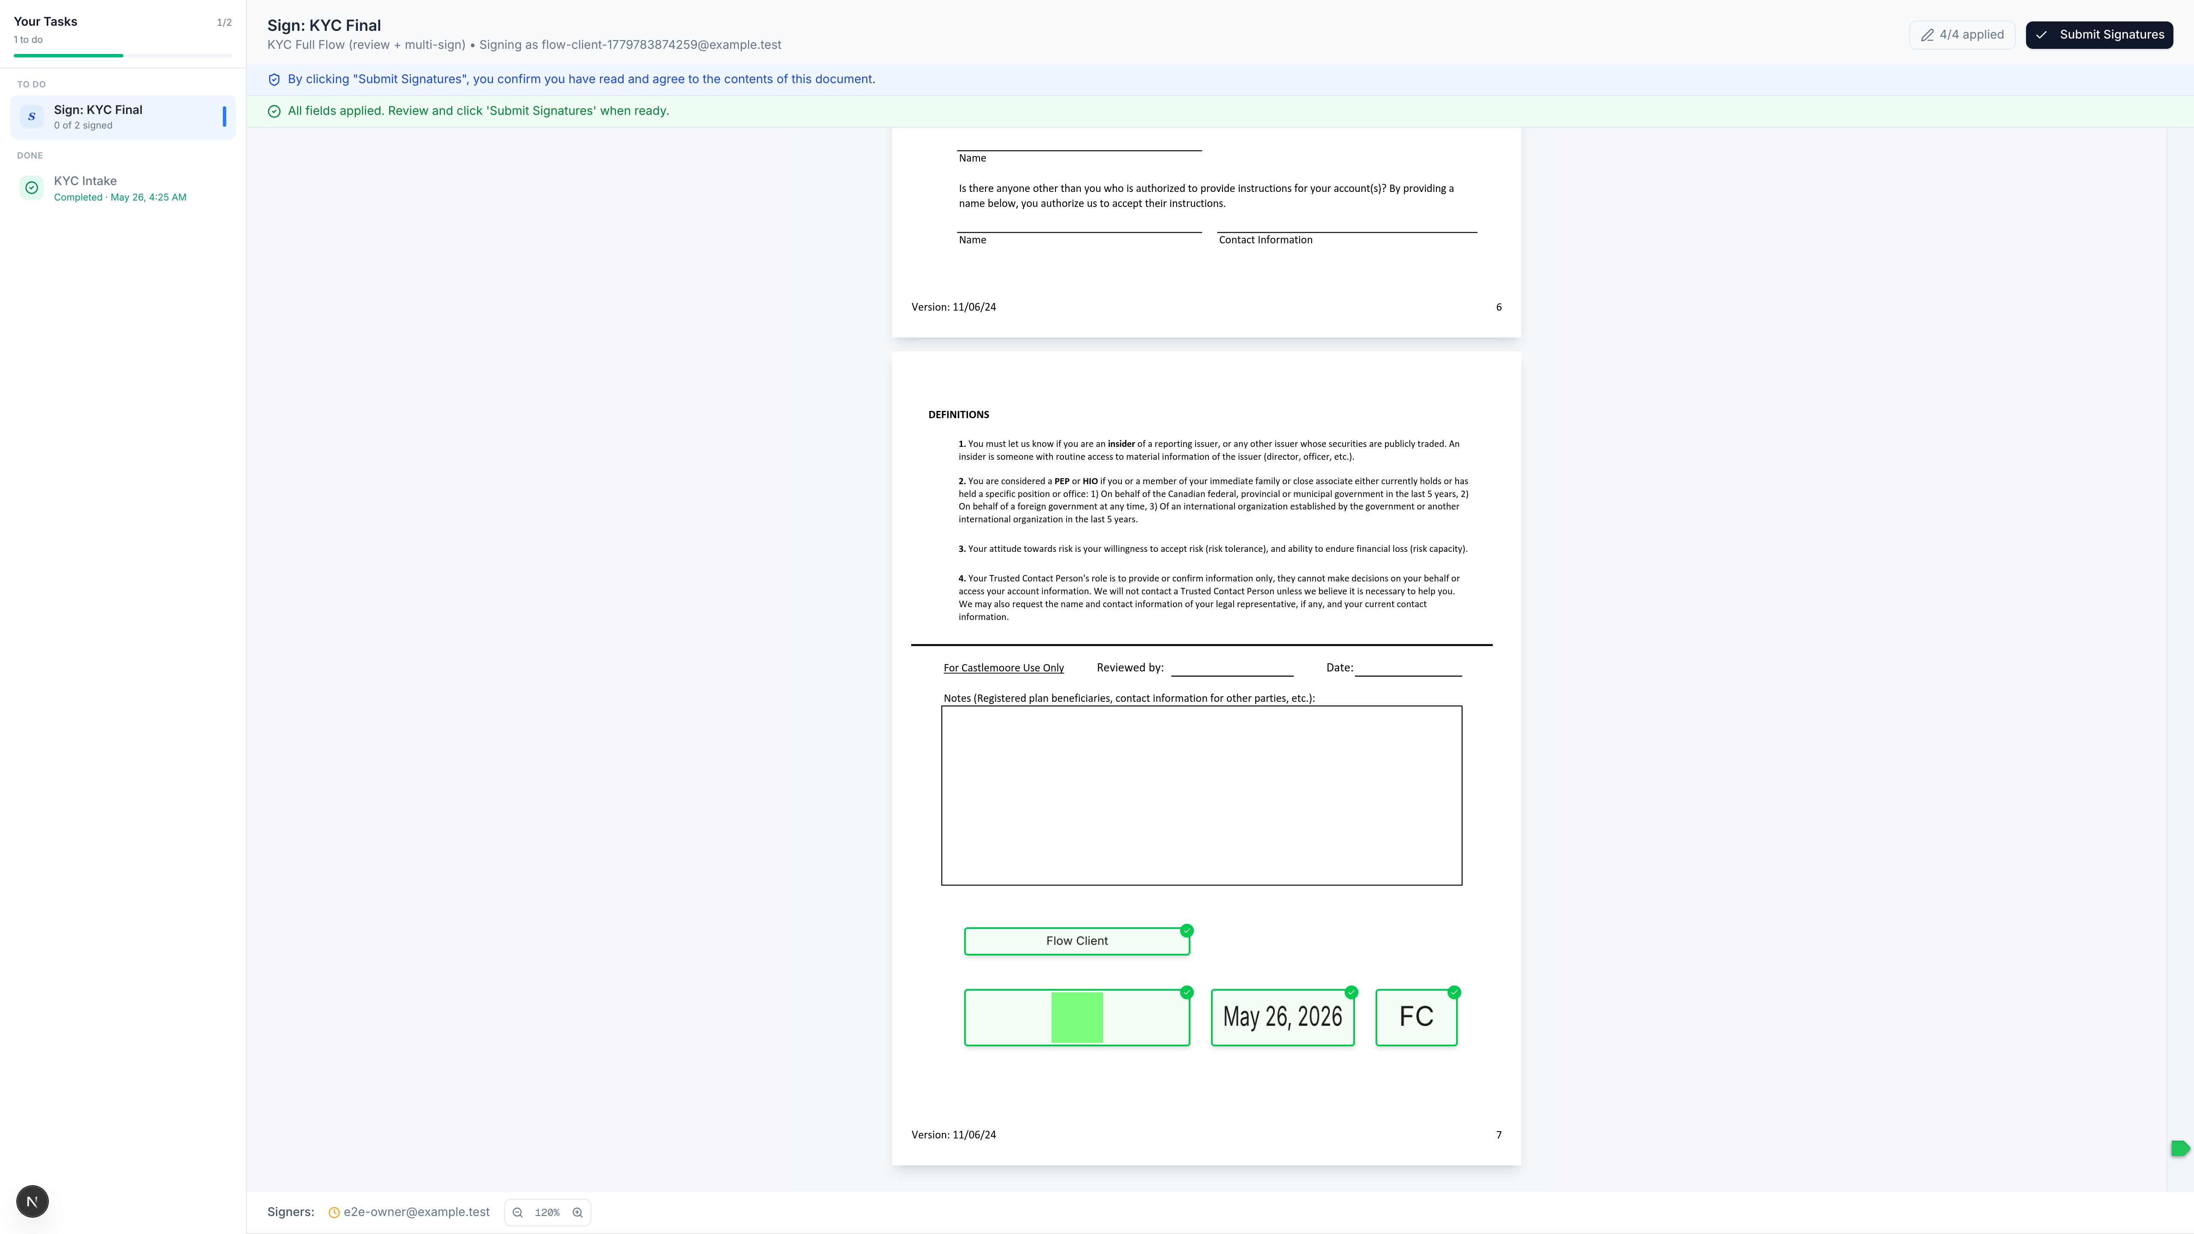Click the zoom out magnifier icon
The height and width of the screenshot is (1234, 2194).
coord(517,1212)
